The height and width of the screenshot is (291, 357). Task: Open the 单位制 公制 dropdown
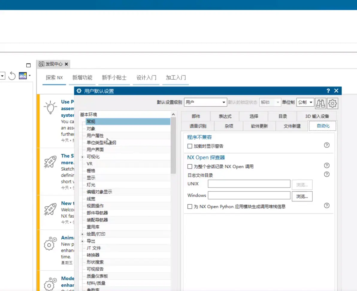305,102
